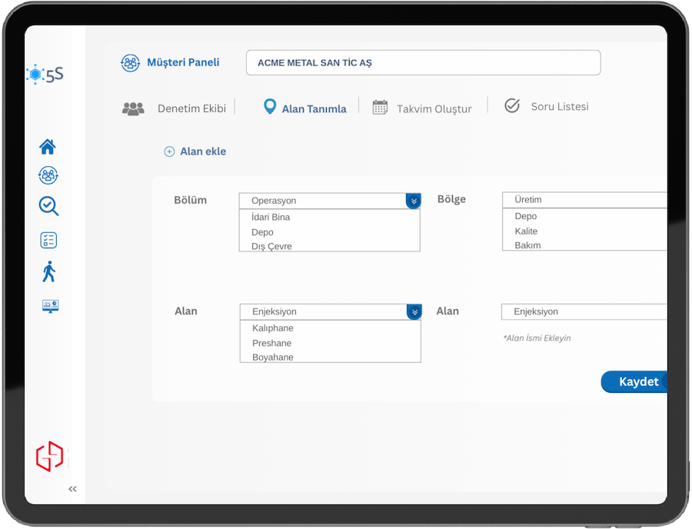This screenshot has width=692, height=529.
Task: Click the Alan ekle link
Action: click(195, 151)
